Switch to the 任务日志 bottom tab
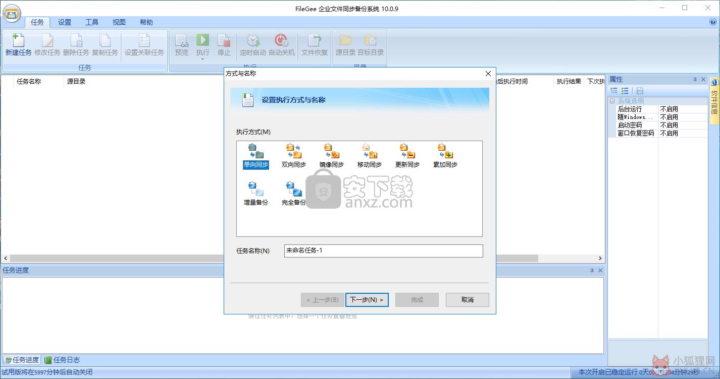The image size is (720, 379). [x=62, y=360]
